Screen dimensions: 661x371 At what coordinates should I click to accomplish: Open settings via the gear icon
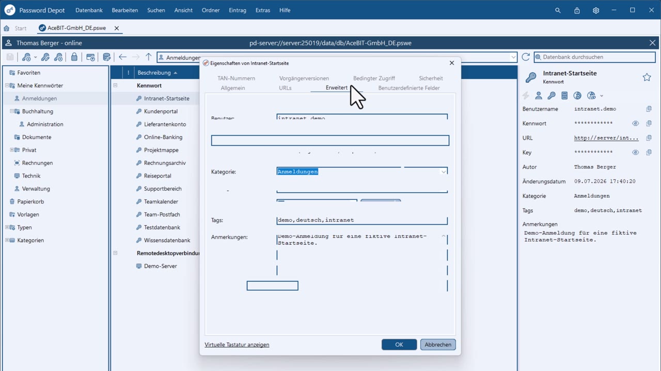click(596, 10)
